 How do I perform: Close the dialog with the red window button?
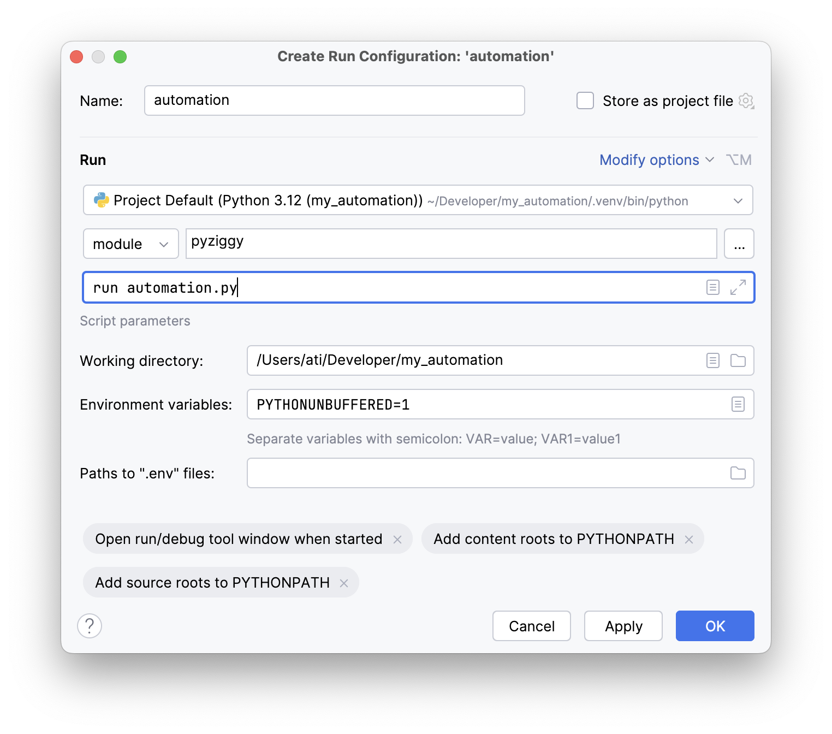coord(76,57)
